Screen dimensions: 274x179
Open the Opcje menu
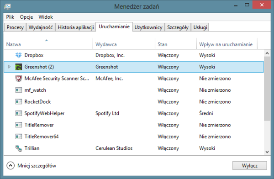point(26,17)
